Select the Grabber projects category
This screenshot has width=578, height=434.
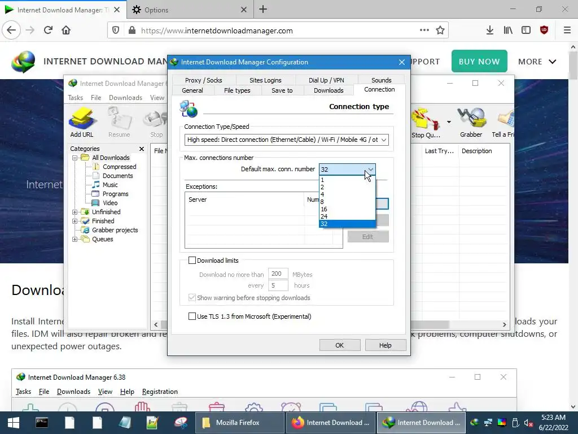click(115, 230)
